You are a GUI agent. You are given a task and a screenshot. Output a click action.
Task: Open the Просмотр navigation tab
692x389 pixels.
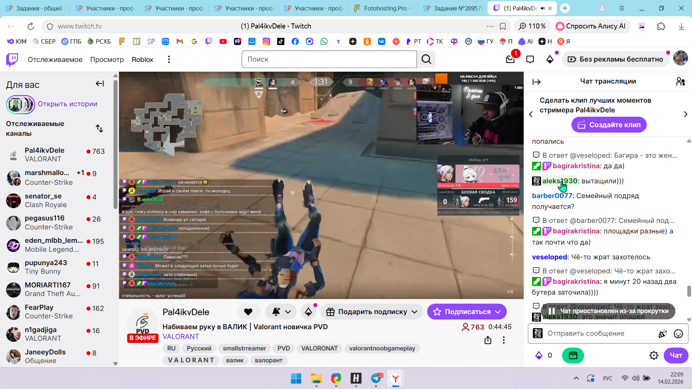pos(107,59)
